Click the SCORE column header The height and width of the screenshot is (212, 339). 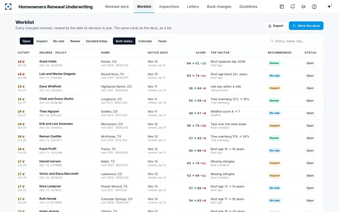pyautogui.click(x=201, y=53)
